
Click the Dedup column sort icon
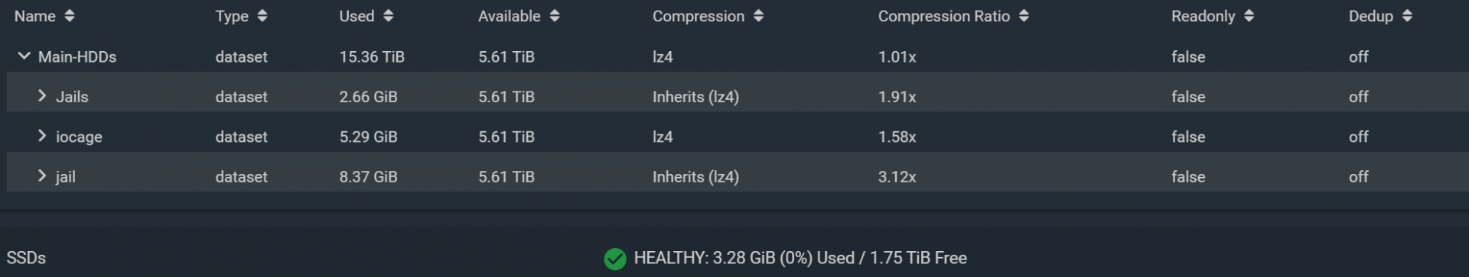(x=1407, y=16)
